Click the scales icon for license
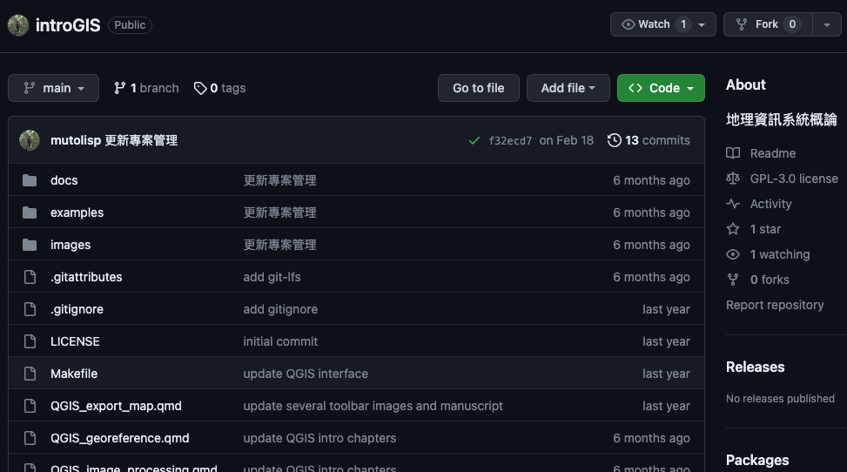 pyautogui.click(x=733, y=179)
